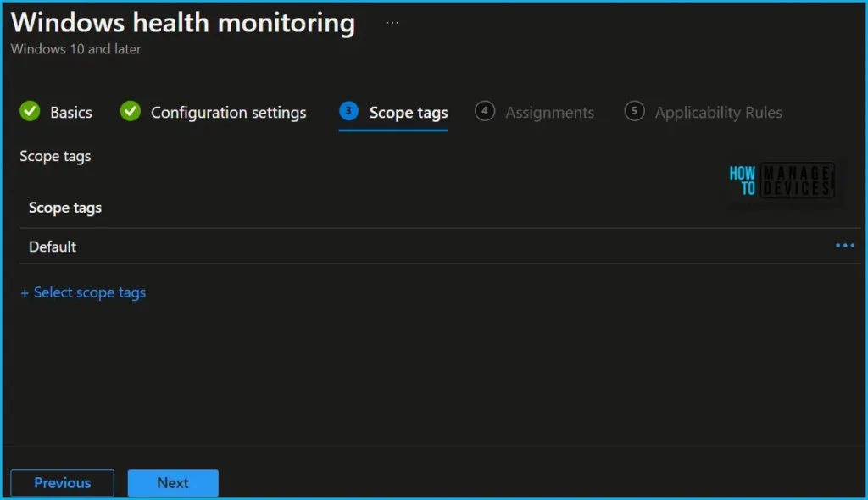This screenshot has width=868, height=500.
Task: Open the ellipsis menu beside Windows health monitoring title
Action: pos(392,23)
